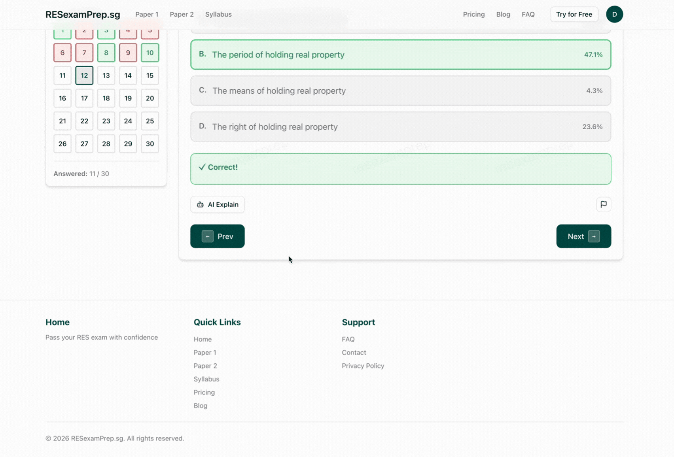Click the AI Explain button
Screen dimensions: 674x457
click(x=218, y=204)
